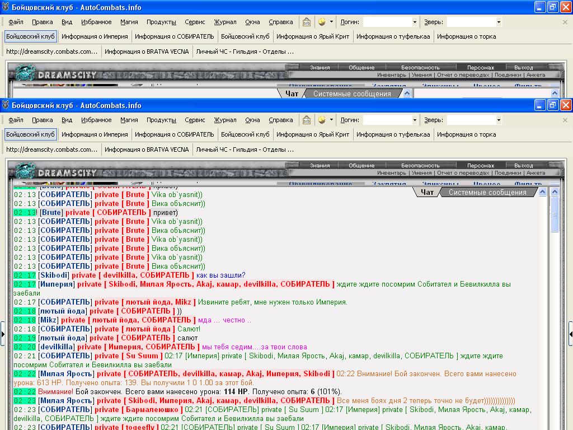Click the front window chat scrollbar up arrow
The height and width of the screenshot is (430, 573).
[x=555, y=192]
